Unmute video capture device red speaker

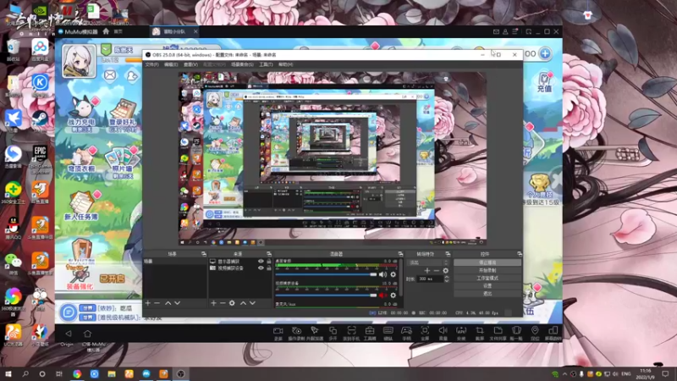383,295
